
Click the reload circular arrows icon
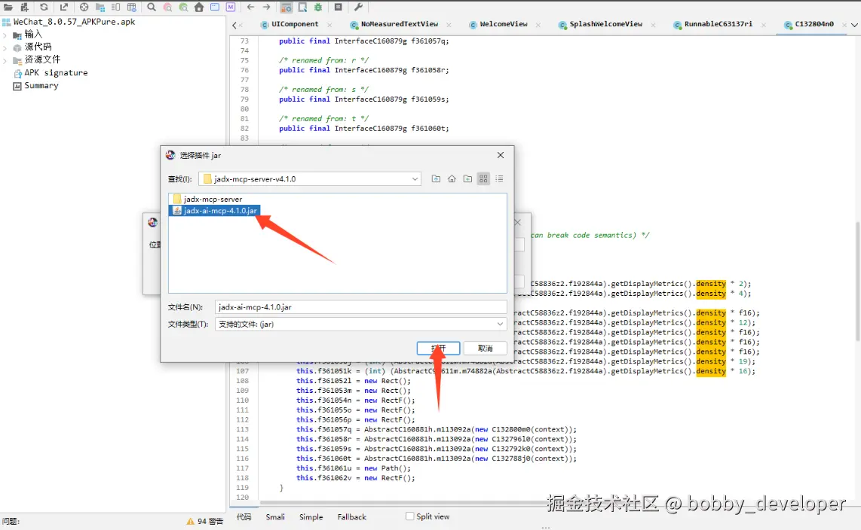(44, 7)
